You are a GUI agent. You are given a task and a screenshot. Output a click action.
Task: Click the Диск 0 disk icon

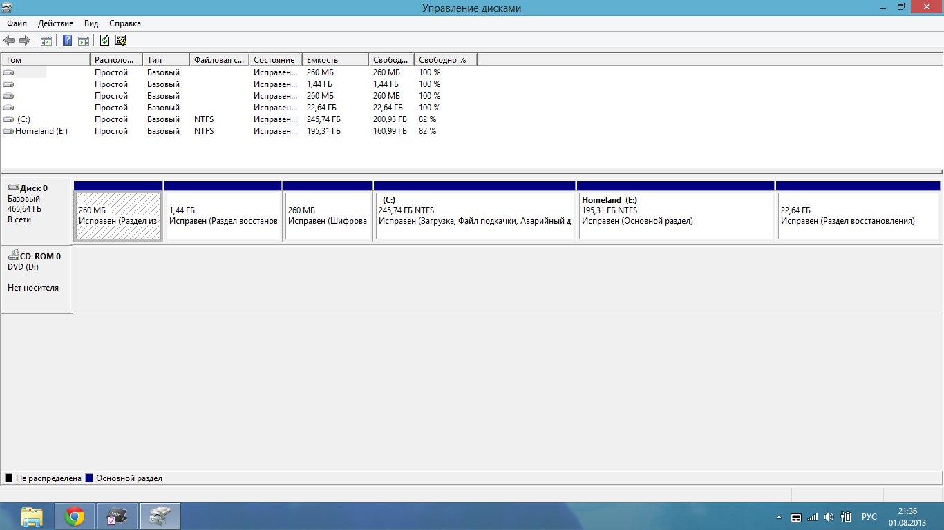pyautogui.click(x=13, y=188)
